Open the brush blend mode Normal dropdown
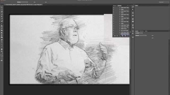 22,2
